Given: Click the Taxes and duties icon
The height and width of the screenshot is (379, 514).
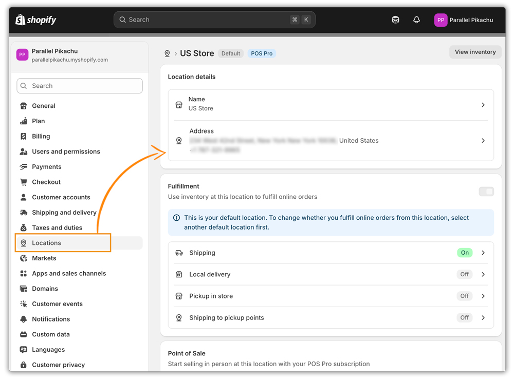Looking at the screenshot, I should point(24,228).
